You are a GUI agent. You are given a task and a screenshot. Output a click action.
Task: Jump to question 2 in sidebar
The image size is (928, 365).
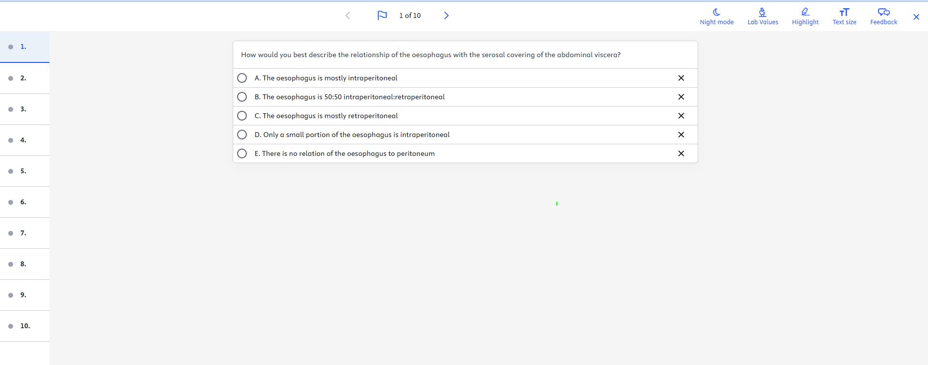(23, 78)
